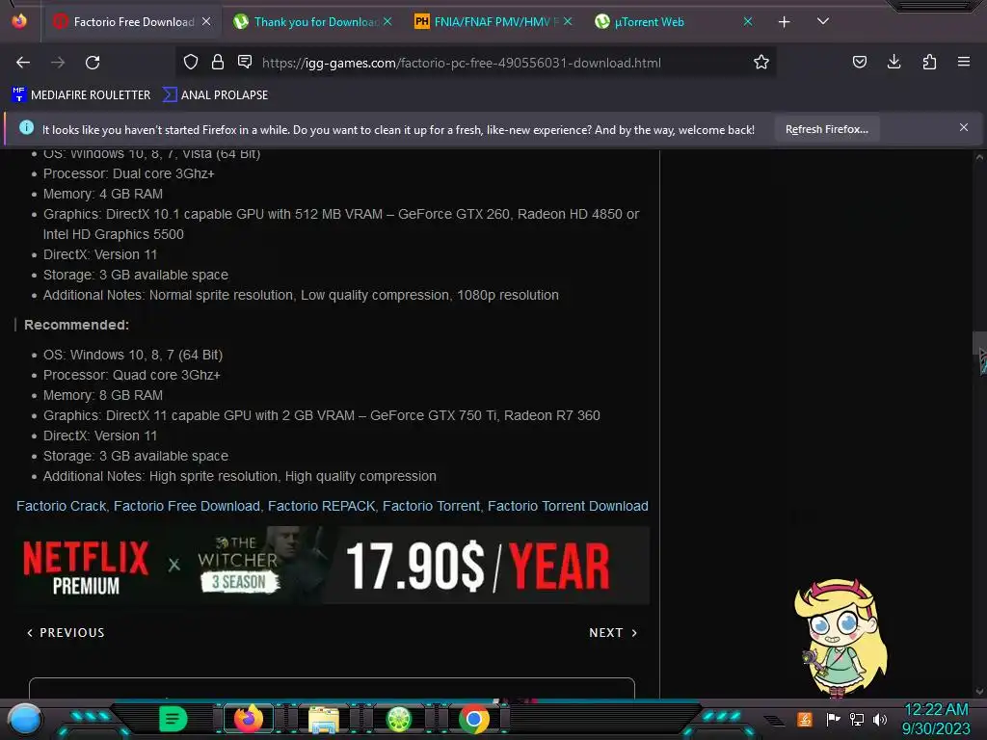
Task: Open File Explorer from taskbar
Action: (324, 719)
